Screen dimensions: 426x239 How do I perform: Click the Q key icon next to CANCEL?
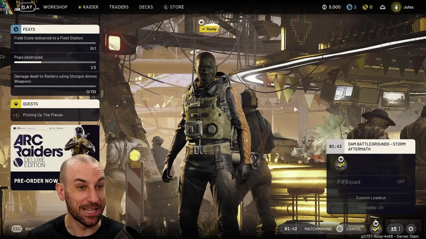[x=339, y=229]
